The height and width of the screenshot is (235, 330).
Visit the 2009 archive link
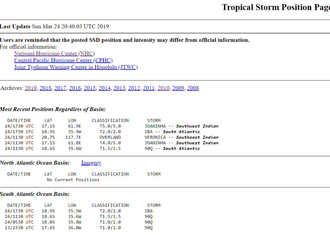point(178,88)
